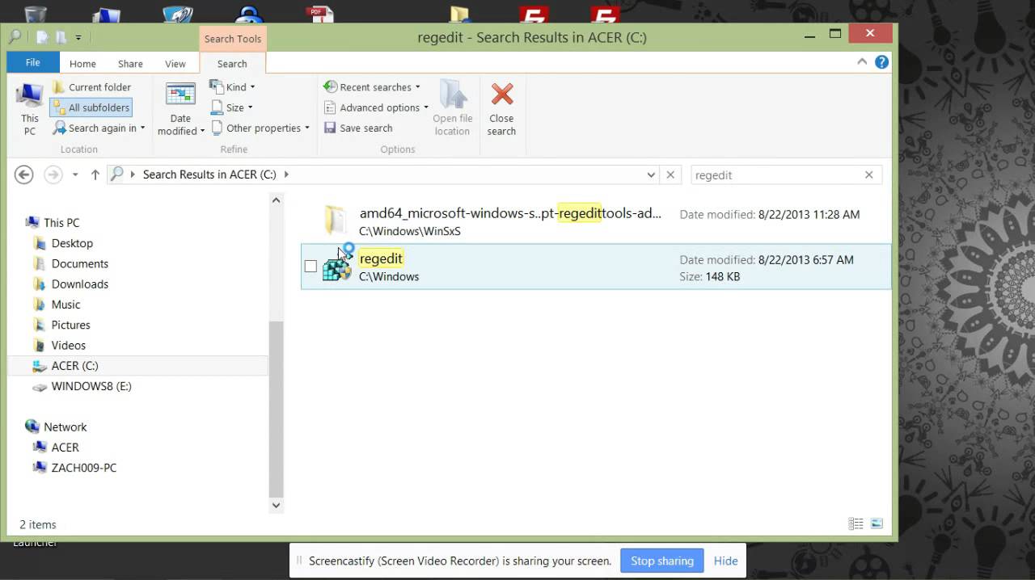The width and height of the screenshot is (1035, 580).
Task: Switch to the Share ribbon tab
Action: (x=130, y=64)
